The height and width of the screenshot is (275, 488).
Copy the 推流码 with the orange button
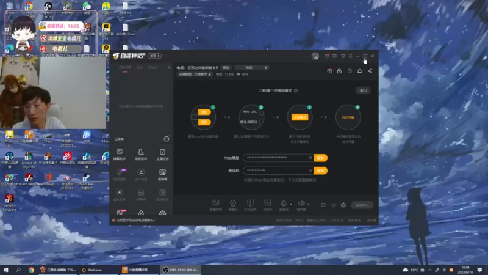pos(321,170)
